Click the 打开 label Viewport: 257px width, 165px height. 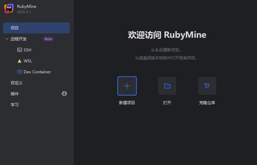[x=167, y=103]
